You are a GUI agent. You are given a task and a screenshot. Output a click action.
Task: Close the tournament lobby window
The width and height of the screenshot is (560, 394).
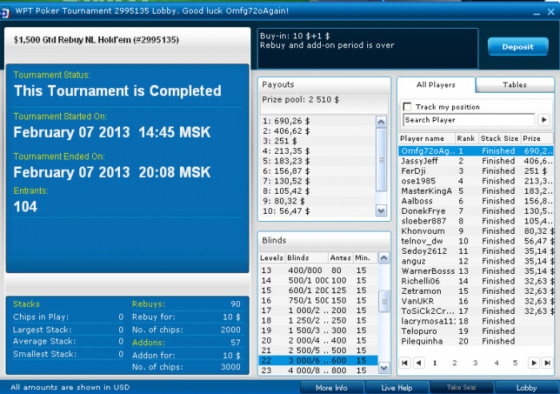click(551, 12)
